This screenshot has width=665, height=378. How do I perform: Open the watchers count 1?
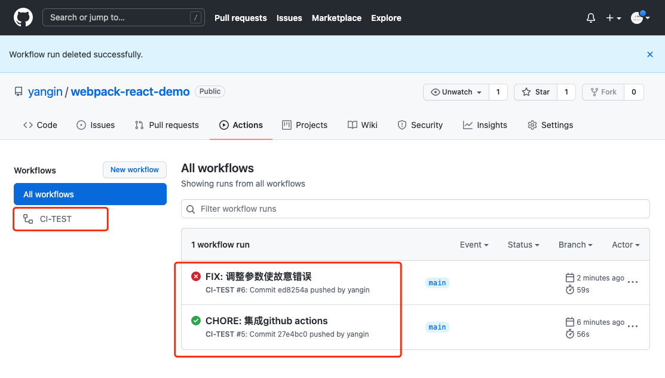coord(498,92)
